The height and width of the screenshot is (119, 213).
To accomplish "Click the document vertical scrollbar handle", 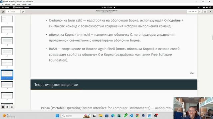I will [x=212, y=38].
